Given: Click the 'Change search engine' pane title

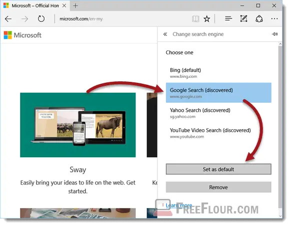Looking at the screenshot, I should click(198, 34).
